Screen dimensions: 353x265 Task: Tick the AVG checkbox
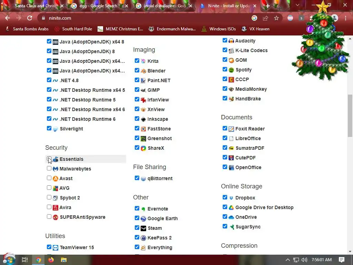(49, 188)
